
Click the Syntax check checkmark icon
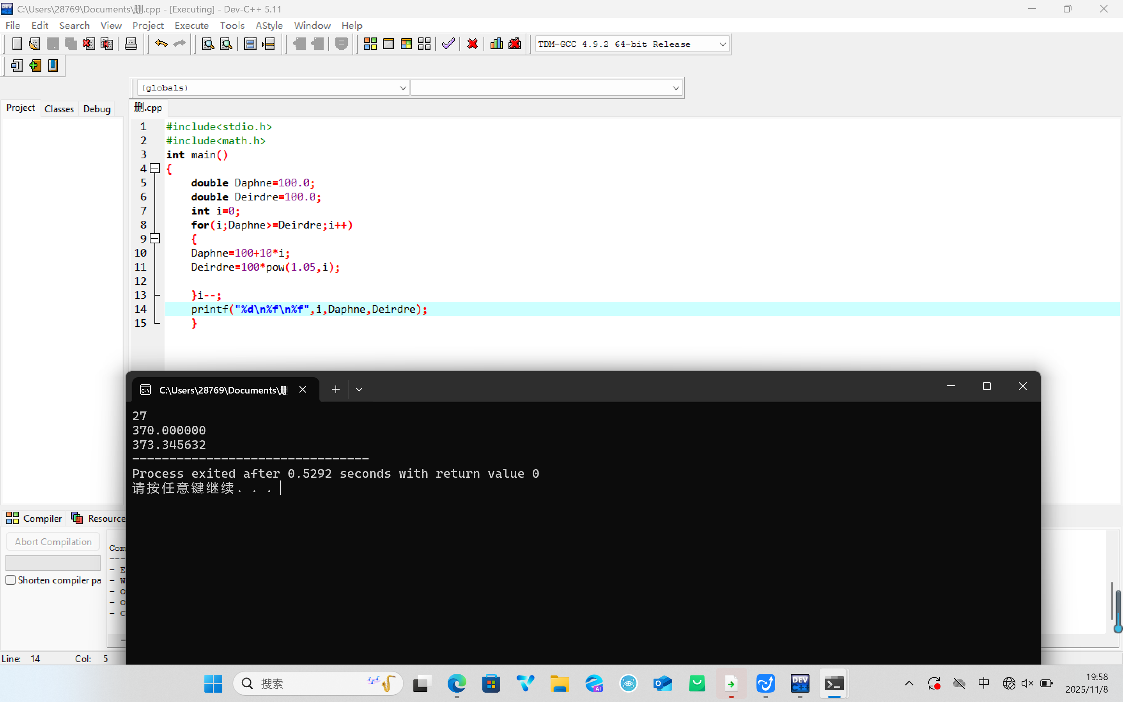(x=448, y=44)
